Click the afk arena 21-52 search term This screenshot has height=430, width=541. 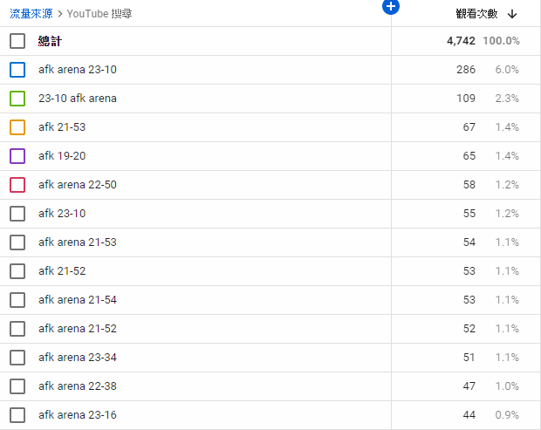coord(77,329)
